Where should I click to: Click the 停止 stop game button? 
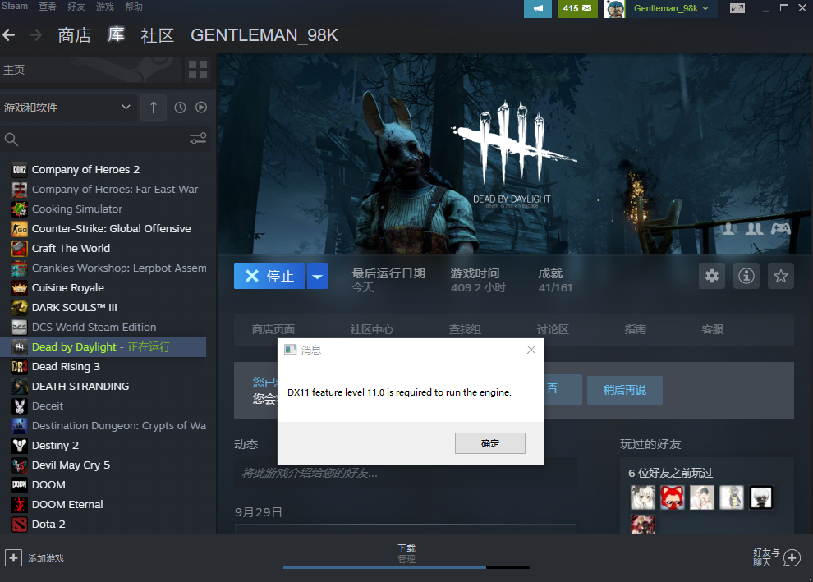coord(269,276)
